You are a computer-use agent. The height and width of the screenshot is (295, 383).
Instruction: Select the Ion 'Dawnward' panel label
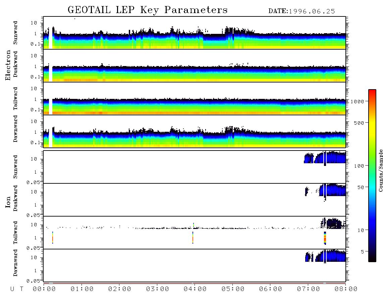tap(15, 263)
